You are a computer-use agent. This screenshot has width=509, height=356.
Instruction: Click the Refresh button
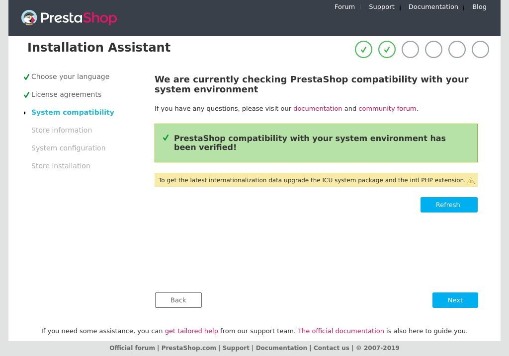[x=449, y=205]
